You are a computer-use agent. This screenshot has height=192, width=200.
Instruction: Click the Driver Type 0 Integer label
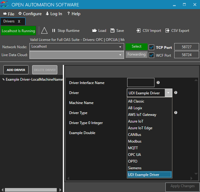[x=86, y=123]
